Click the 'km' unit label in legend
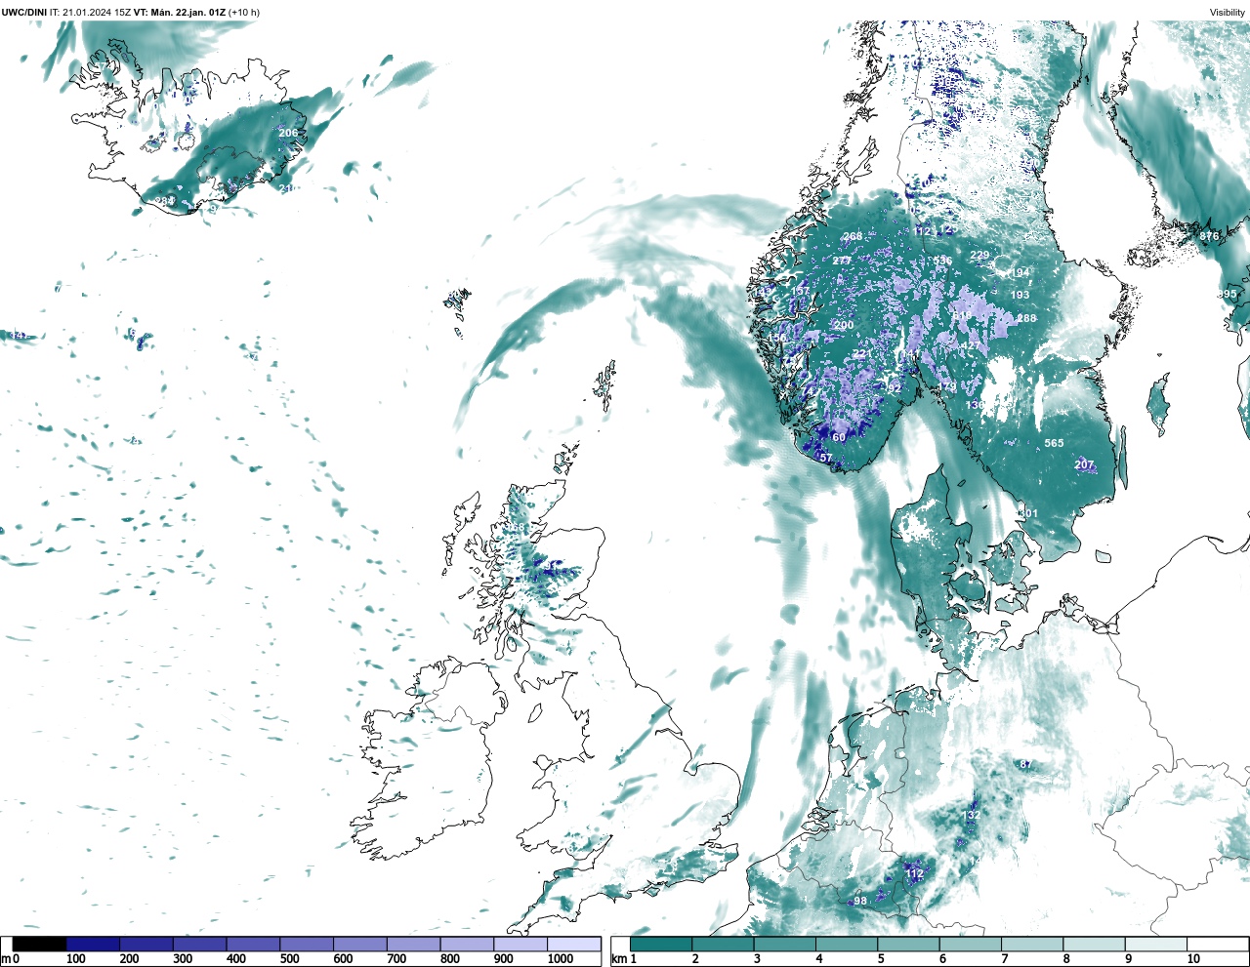Image resolution: width=1250 pixels, height=967 pixels. pos(618,959)
